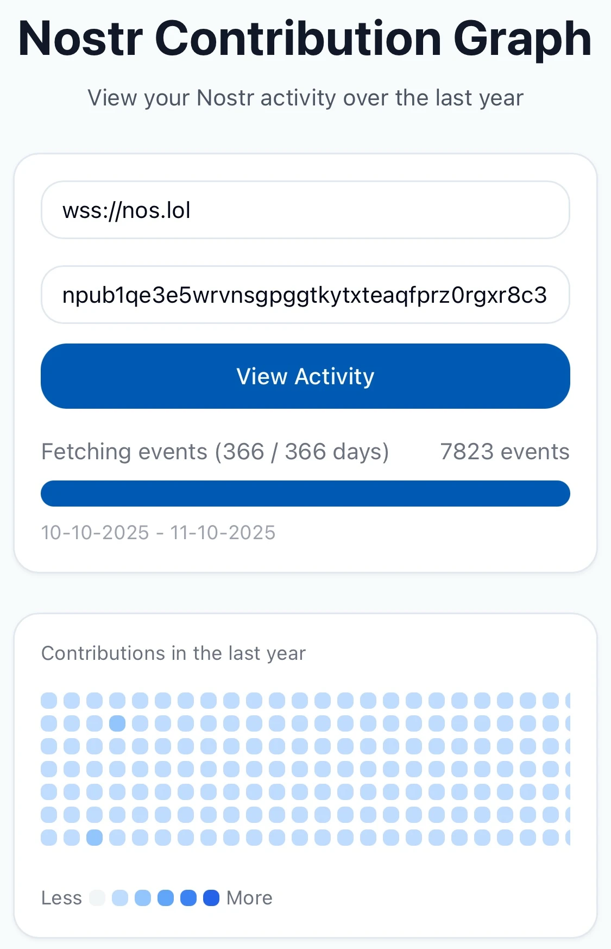Image resolution: width=611 pixels, height=949 pixels.
Task: Click the blue fetching progress bar
Action: pyautogui.click(x=305, y=494)
